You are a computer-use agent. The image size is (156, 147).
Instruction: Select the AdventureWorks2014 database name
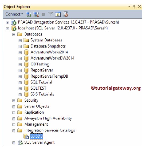(x=49, y=52)
